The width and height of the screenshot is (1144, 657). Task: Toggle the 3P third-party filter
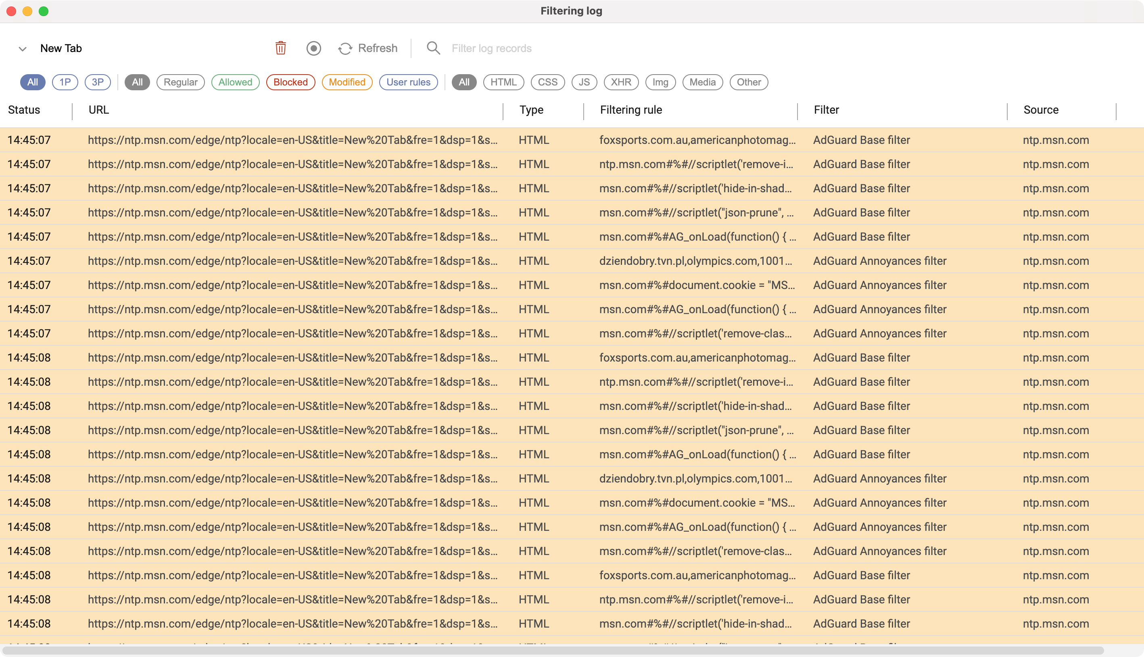click(x=98, y=82)
